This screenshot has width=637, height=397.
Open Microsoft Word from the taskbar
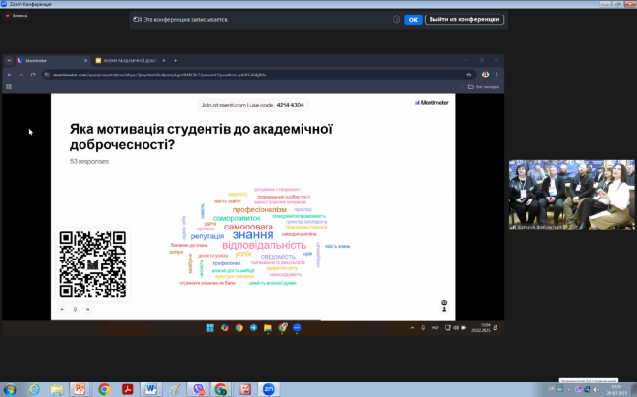click(x=151, y=389)
